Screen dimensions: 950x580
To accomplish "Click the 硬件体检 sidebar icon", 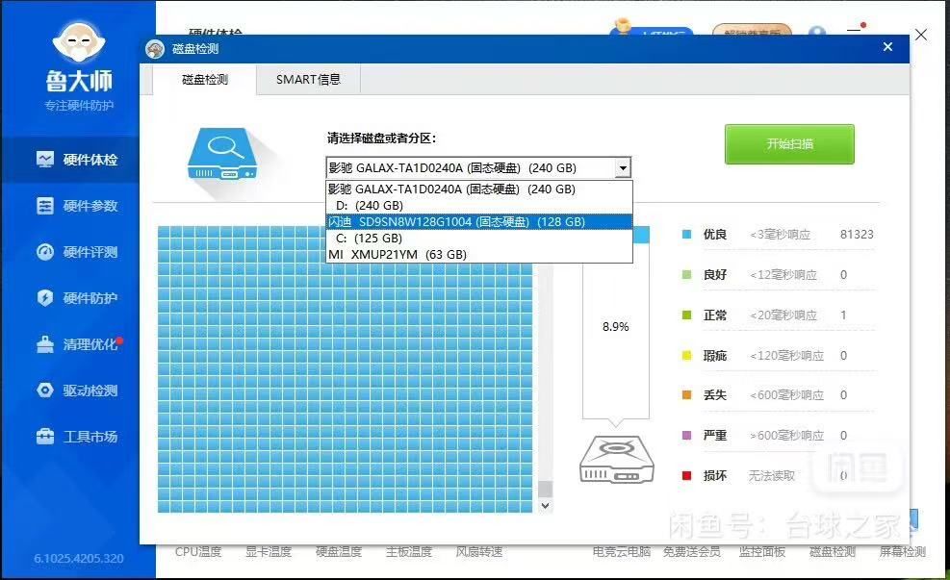I will pos(45,160).
